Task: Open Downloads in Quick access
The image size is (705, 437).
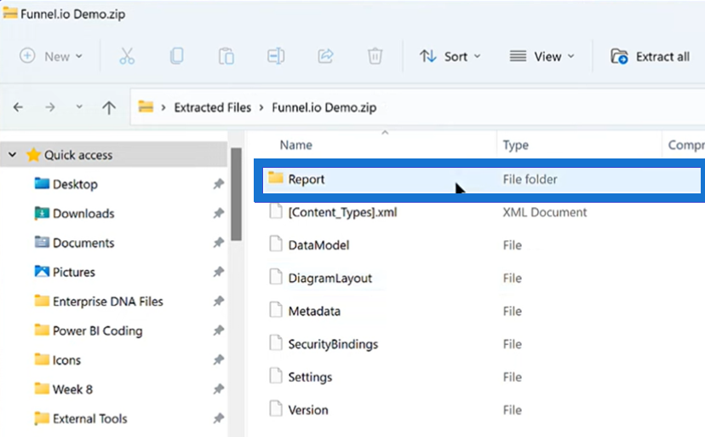Action: tap(83, 213)
